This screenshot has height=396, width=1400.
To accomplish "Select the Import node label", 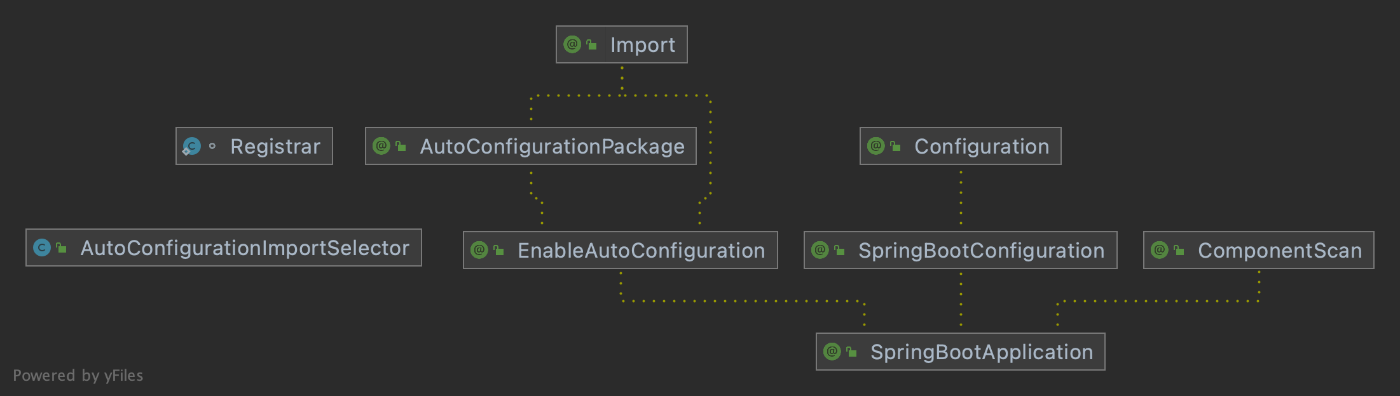I will [x=643, y=45].
